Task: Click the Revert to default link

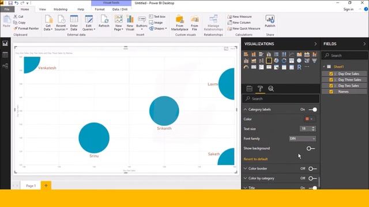Action: 255,159
